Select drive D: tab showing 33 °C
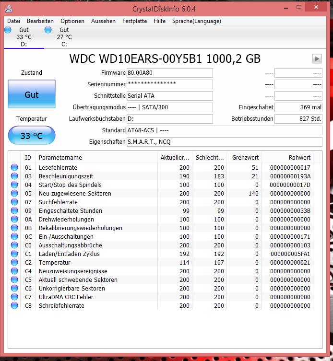 [24, 37]
